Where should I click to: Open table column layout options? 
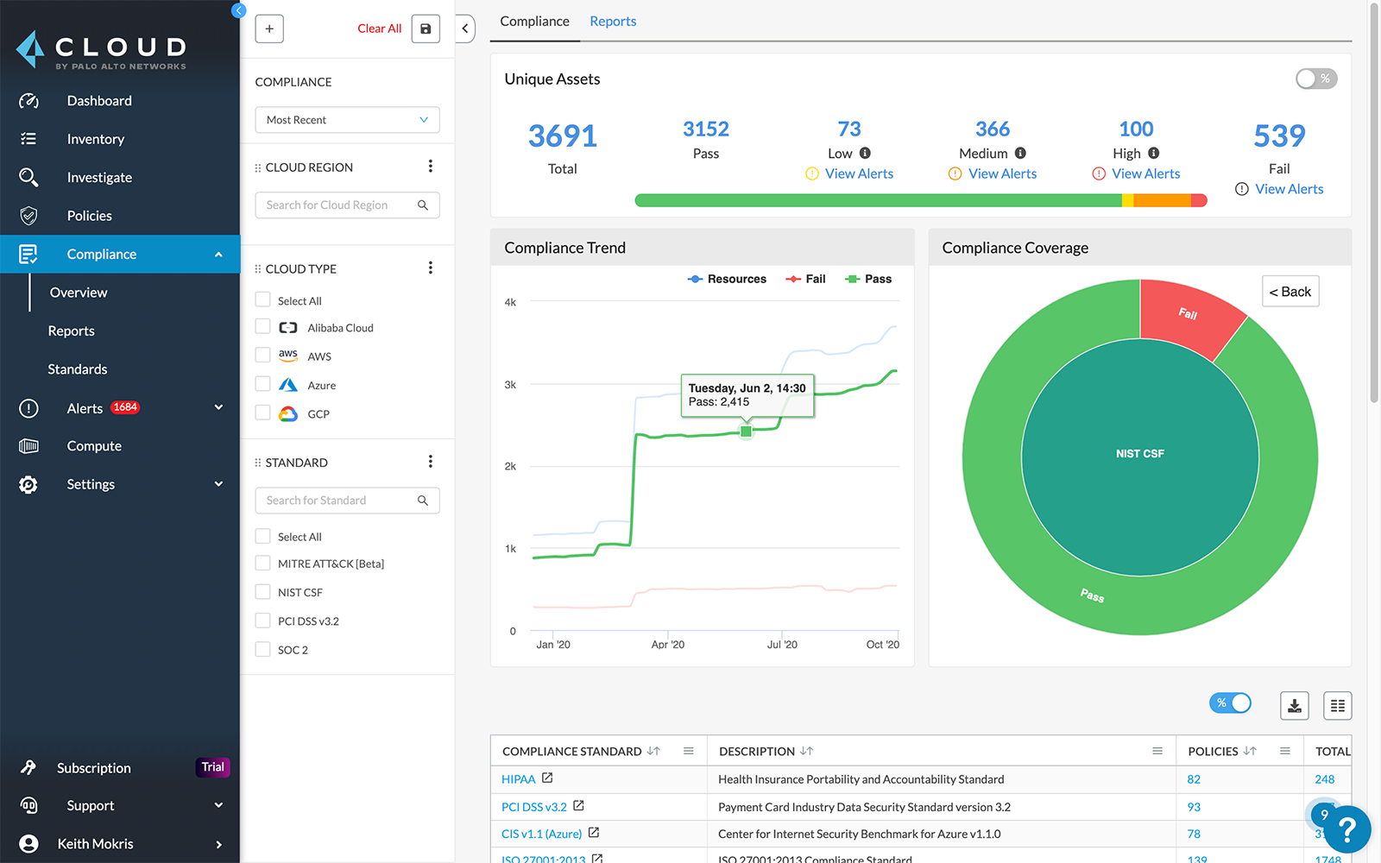pyautogui.click(x=1337, y=705)
